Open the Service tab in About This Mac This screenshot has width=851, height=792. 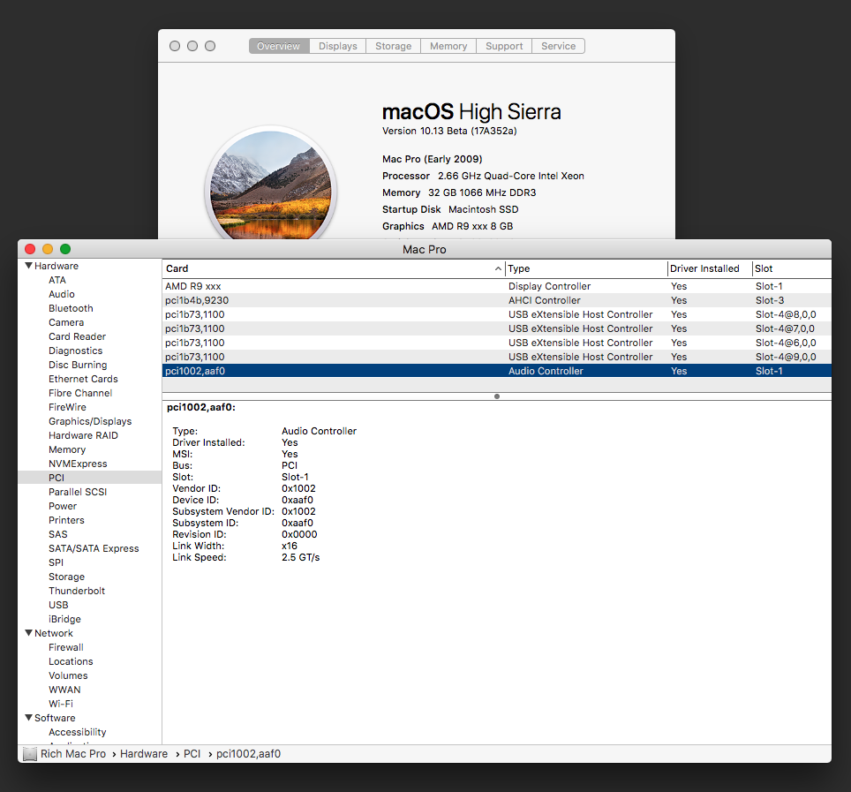(x=558, y=46)
